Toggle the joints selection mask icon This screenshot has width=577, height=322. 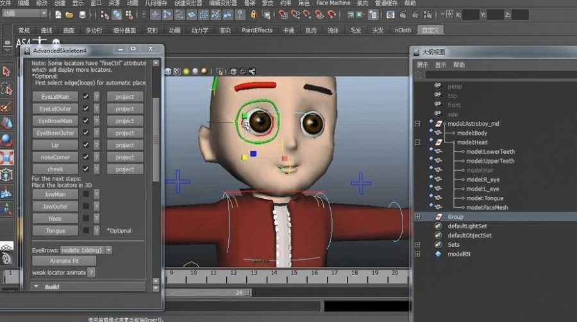[167, 15]
